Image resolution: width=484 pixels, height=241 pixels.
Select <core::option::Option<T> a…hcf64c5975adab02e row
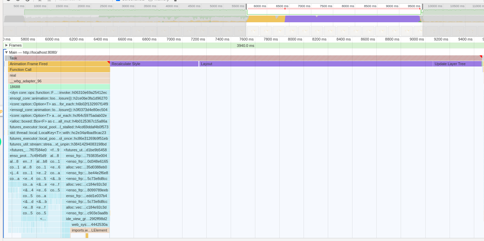59,115
